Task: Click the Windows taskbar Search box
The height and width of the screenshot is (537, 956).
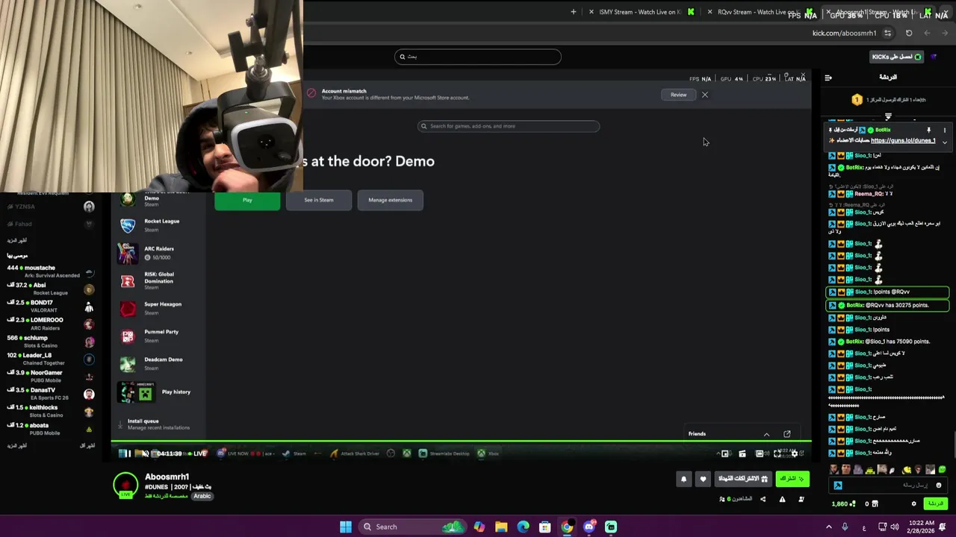Action: tap(411, 527)
